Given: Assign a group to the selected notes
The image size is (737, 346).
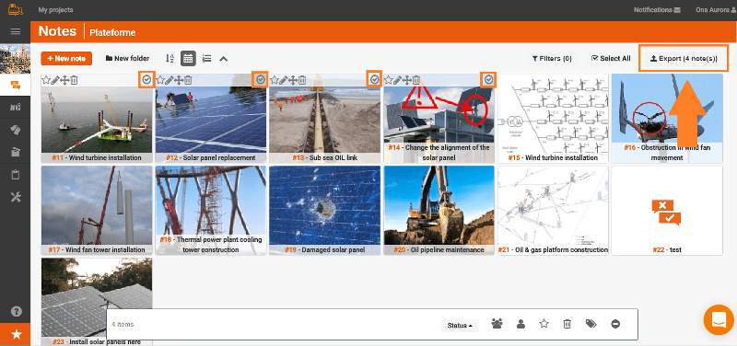Looking at the screenshot, I should [497, 324].
